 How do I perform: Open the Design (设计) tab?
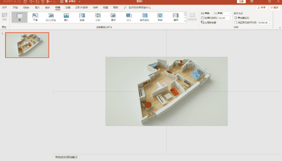click(x=47, y=8)
